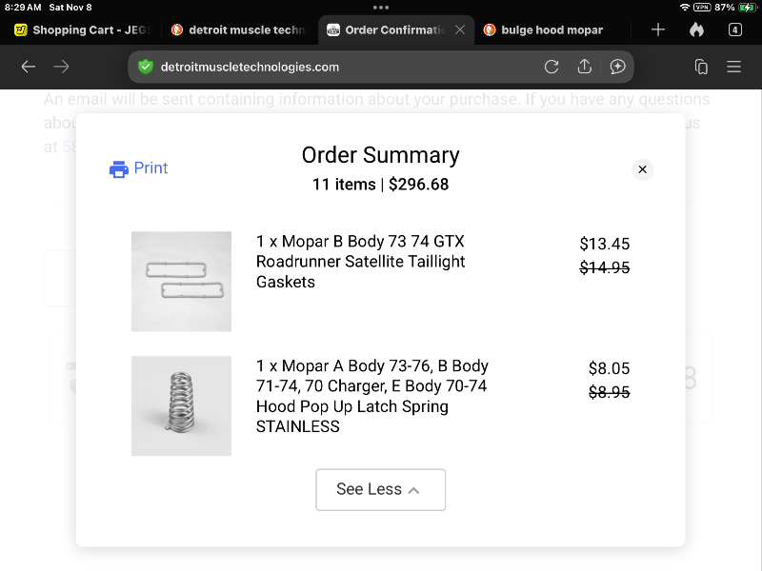
Task: Switch to detroit muscle techn search tab
Action: tap(238, 30)
